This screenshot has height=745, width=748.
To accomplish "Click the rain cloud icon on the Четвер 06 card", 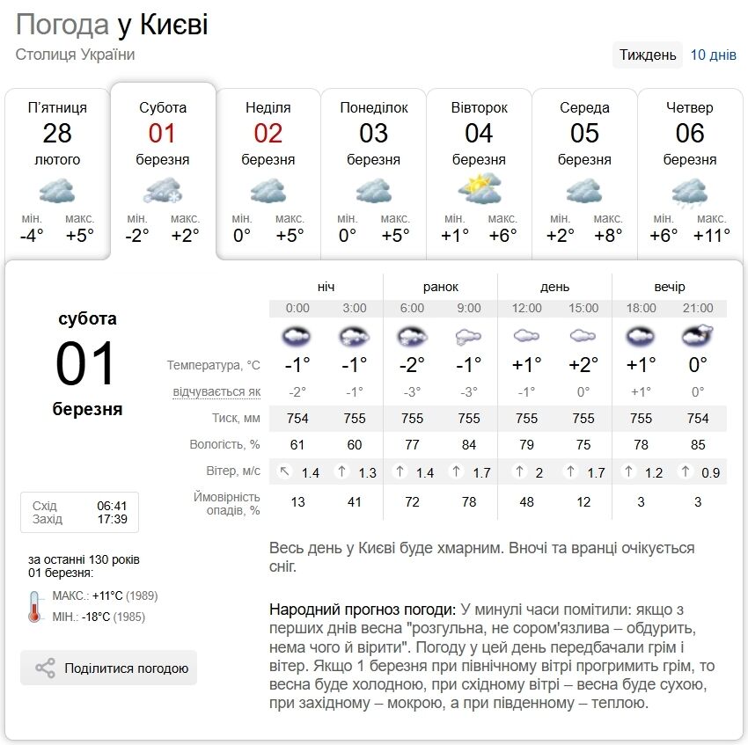I will click(690, 191).
